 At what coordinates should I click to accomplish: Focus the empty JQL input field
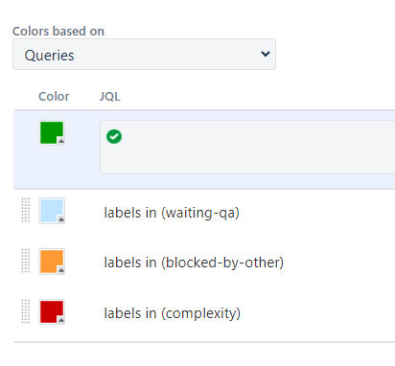click(247, 147)
